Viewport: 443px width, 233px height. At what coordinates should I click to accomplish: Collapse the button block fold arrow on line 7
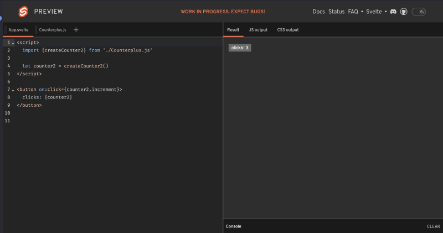click(13, 90)
